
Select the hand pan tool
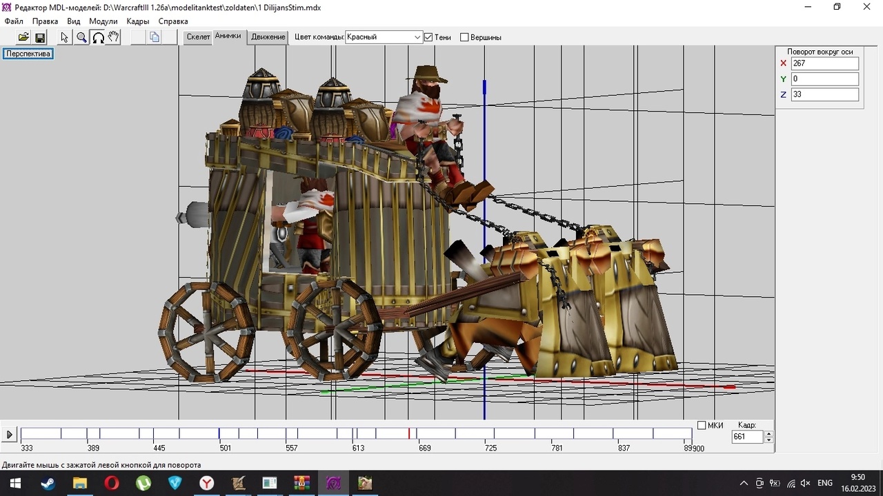coord(114,37)
